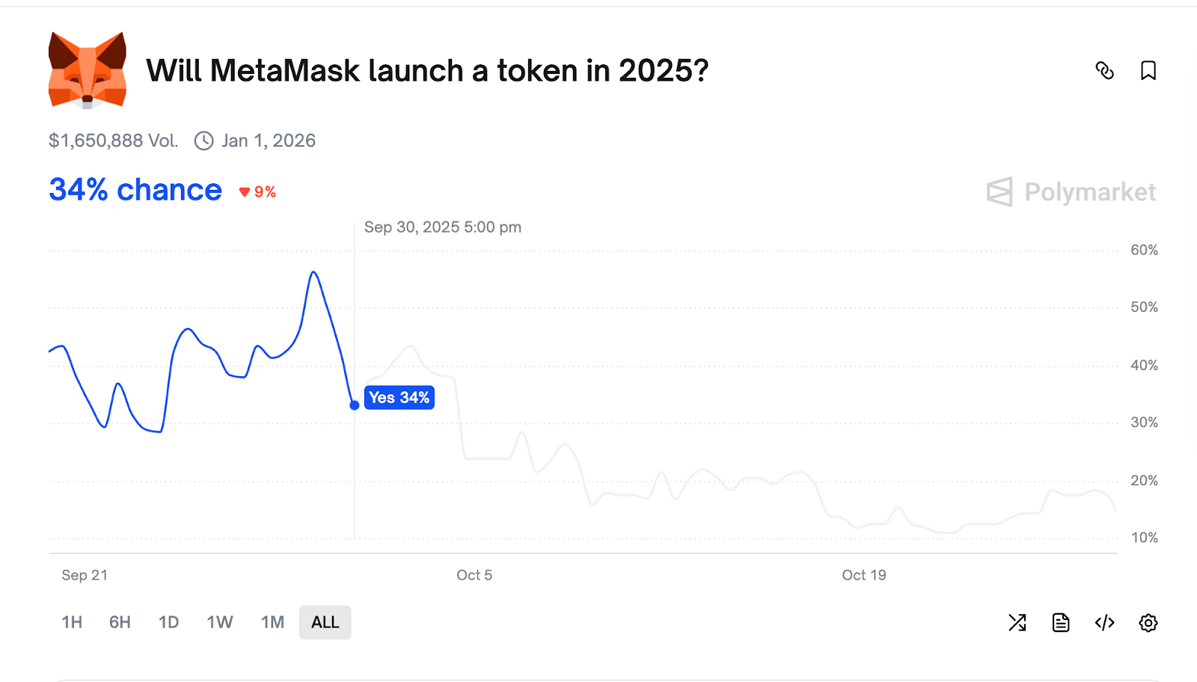This screenshot has height=682, width=1197.
Task: Switch chart to 1D range
Action: point(168,622)
